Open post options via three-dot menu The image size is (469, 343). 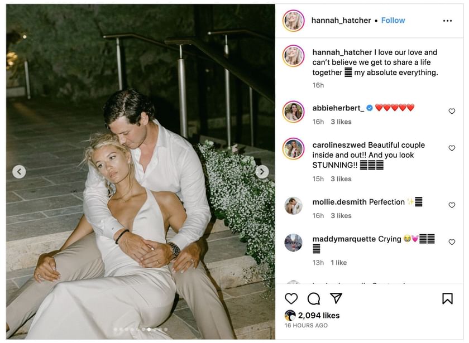pyautogui.click(x=448, y=20)
